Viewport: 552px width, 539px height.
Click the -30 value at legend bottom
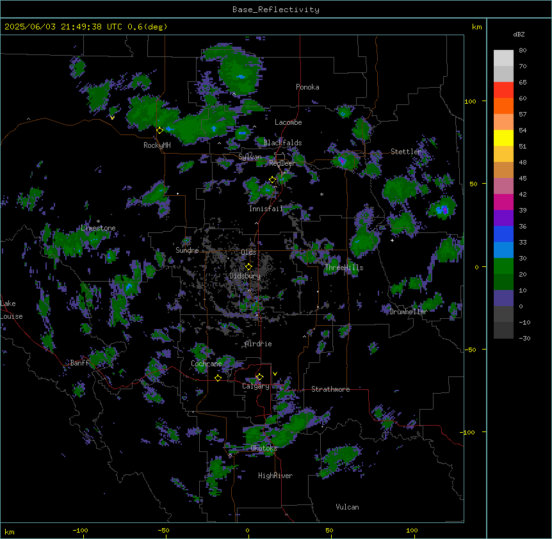click(x=525, y=338)
